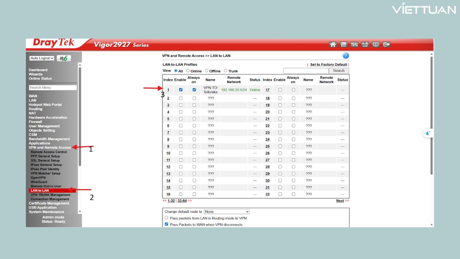The height and width of the screenshot is (259, 460).
Task: Open WireGuard in sidebar menu
Action: tap(39, 182)
